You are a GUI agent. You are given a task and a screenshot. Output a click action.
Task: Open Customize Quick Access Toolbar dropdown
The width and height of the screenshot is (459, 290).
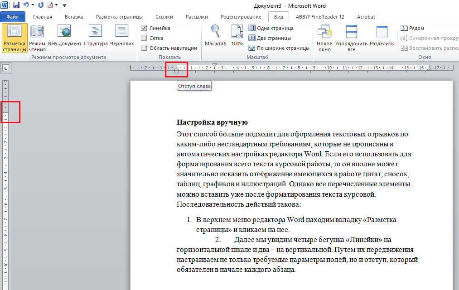point(64,5)
